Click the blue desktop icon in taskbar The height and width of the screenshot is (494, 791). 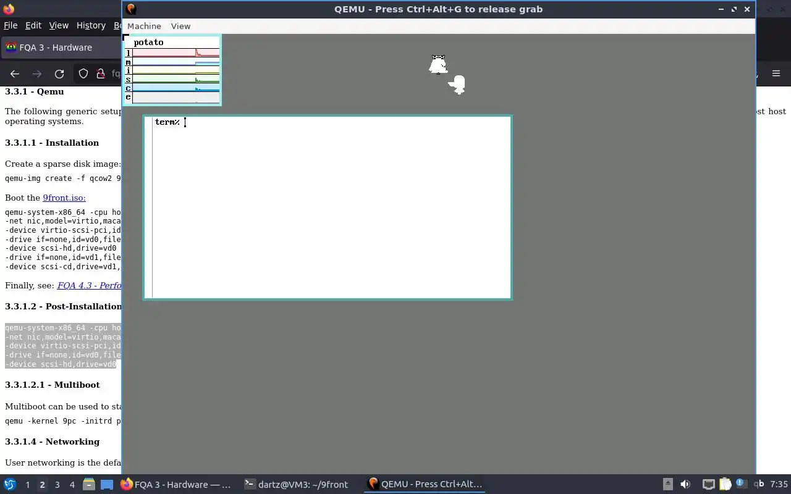(x=106, y=484)
